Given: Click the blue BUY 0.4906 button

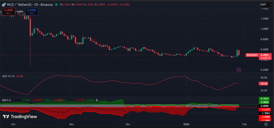Looking at the screenshot, I should coord(32,12).
